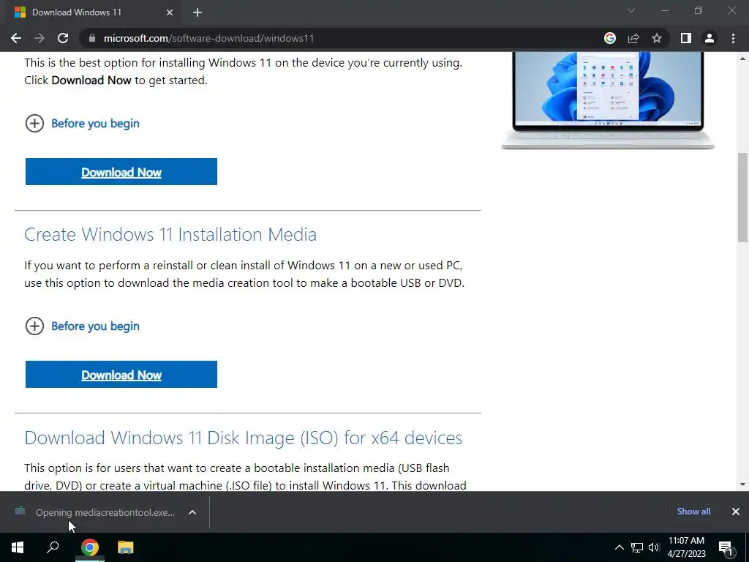This screenshot has width=749, height=562.
Task: View site info via the lock icon
Action: (92, 38)
